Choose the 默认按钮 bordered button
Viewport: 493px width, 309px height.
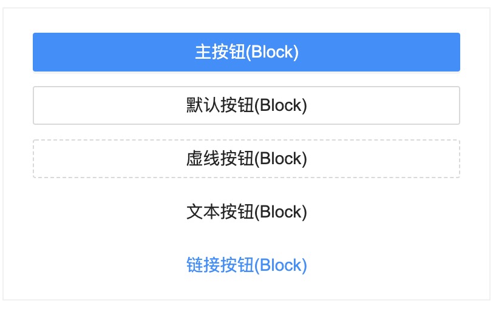tap(246, 105)
